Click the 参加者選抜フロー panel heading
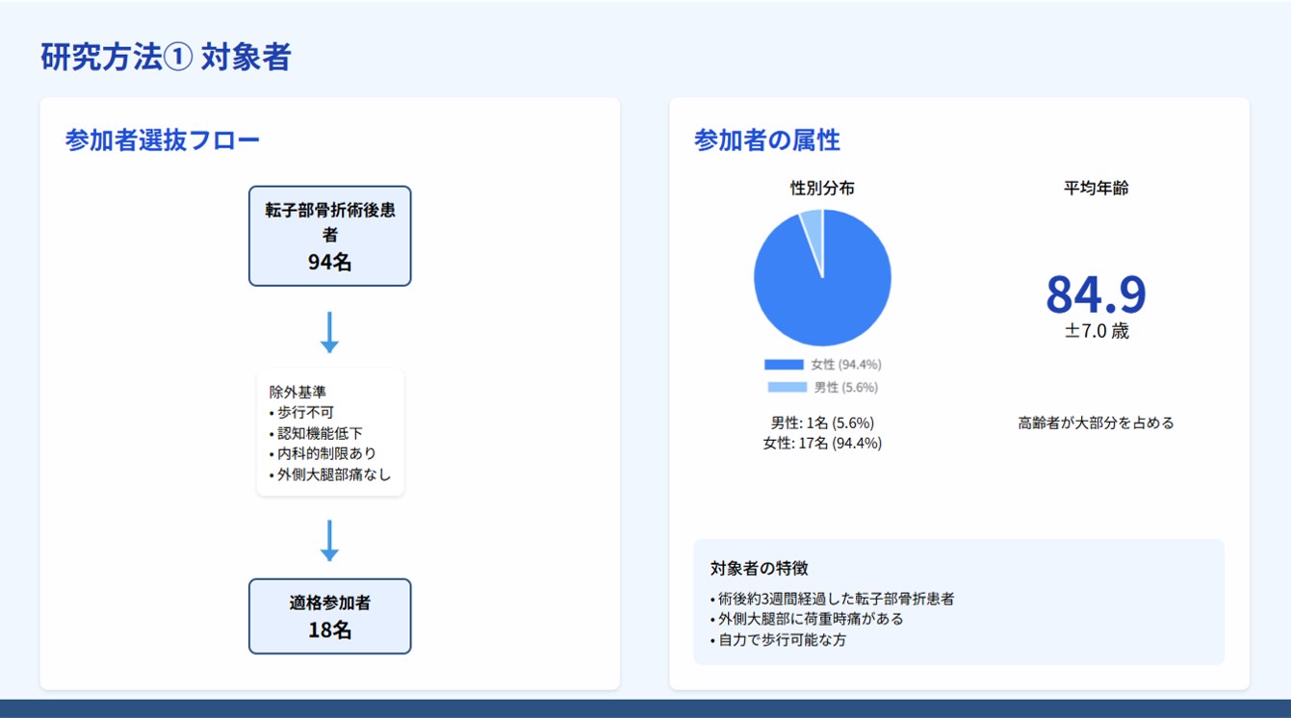The width and height of the screenshot is (1291, 718). [x=163, y=141]
